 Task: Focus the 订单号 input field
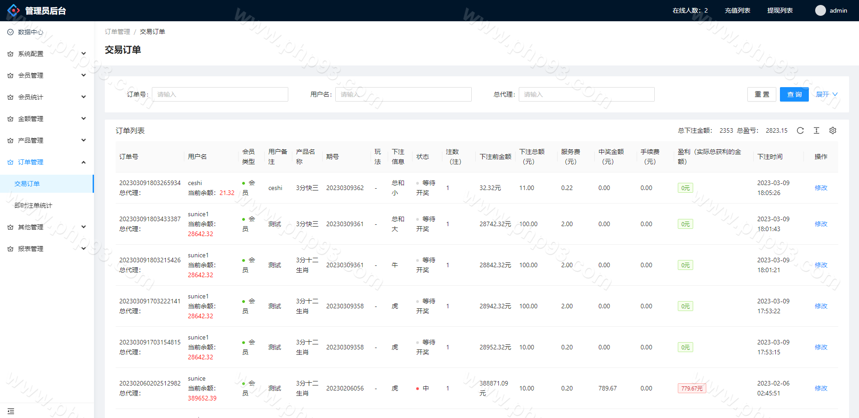click(220, 94)
